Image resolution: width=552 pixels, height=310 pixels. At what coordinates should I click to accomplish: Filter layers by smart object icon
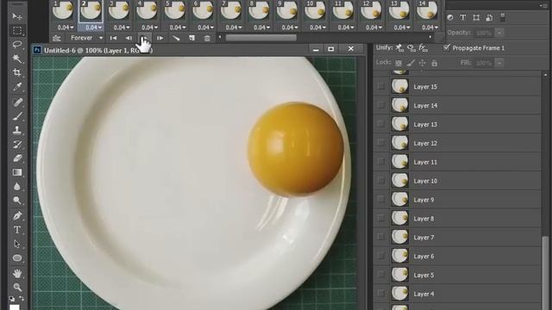(x=489, y=17)
